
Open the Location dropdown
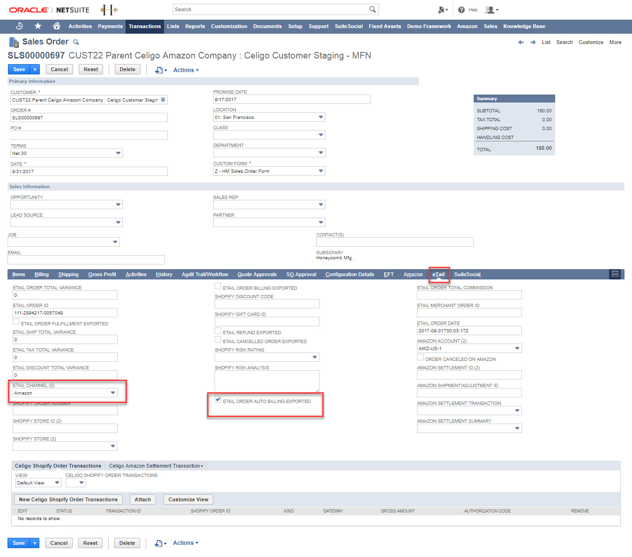point(321,117)
